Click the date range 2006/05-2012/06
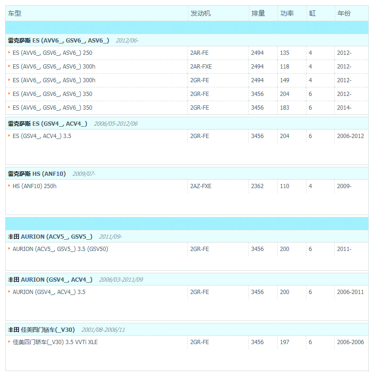Viewport: 373px width, 372px height. click(116, 123)
